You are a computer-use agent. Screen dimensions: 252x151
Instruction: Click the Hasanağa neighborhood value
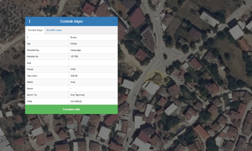point(76,50)
